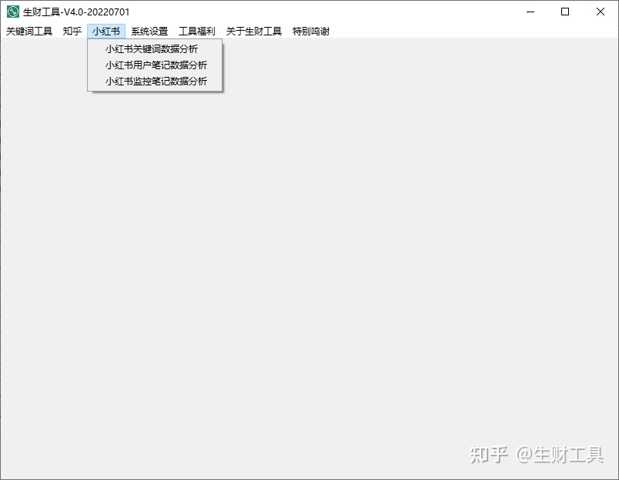Open the 系统设置 menu
This screenshot has width=619, height=480.
(x=149, y=32)
